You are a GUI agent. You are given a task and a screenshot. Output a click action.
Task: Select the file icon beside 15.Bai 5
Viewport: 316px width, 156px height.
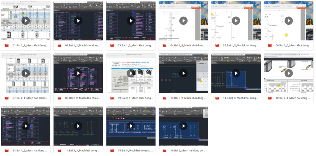click(x=112, y=150)
